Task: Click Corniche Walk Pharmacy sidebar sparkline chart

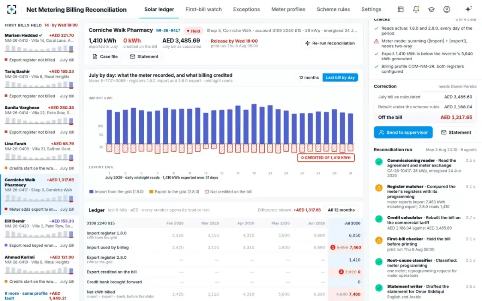Action: coord(39,199)
